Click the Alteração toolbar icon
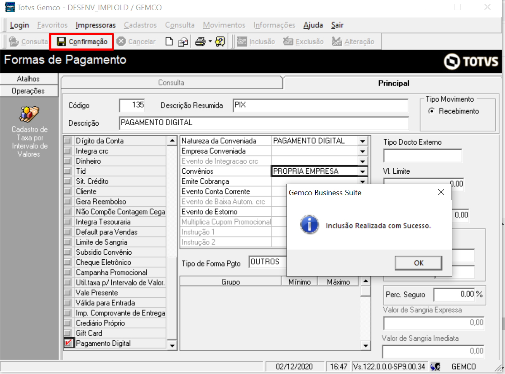Screen dimensions: 505x374 point(337,42)
